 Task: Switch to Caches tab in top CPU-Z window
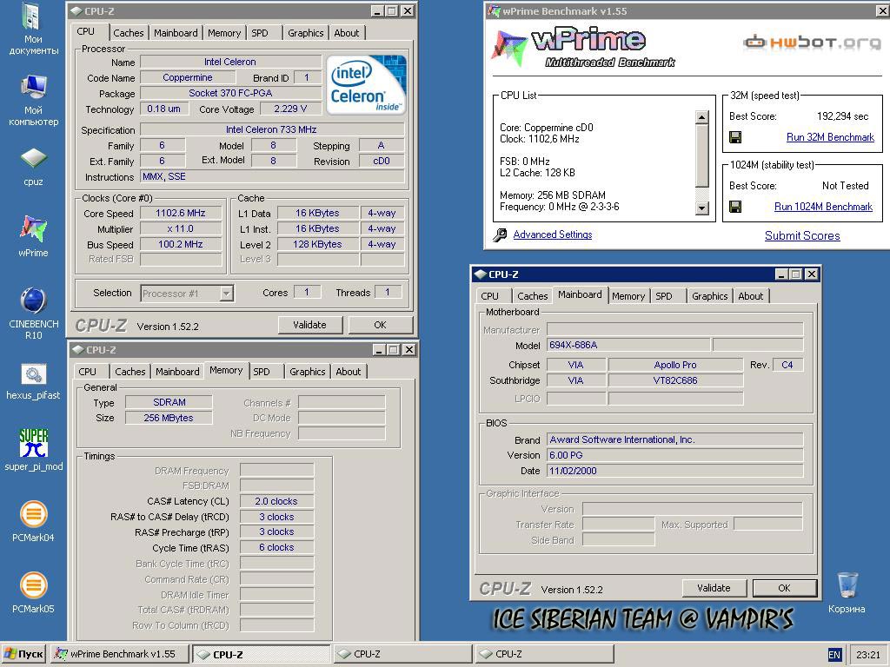[x=129, y=33]
